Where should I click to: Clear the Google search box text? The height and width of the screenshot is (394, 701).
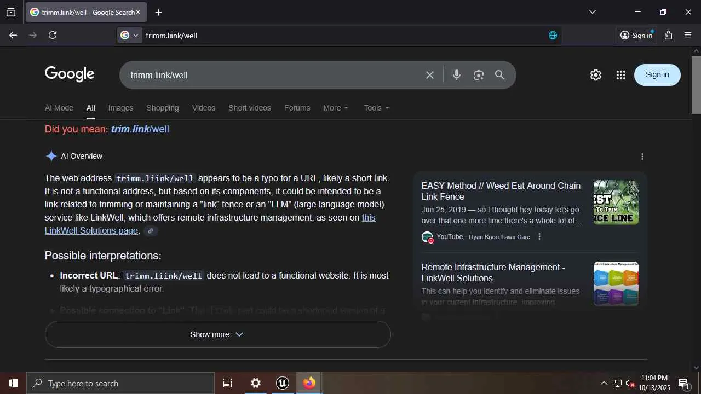(x=430, y=75)
